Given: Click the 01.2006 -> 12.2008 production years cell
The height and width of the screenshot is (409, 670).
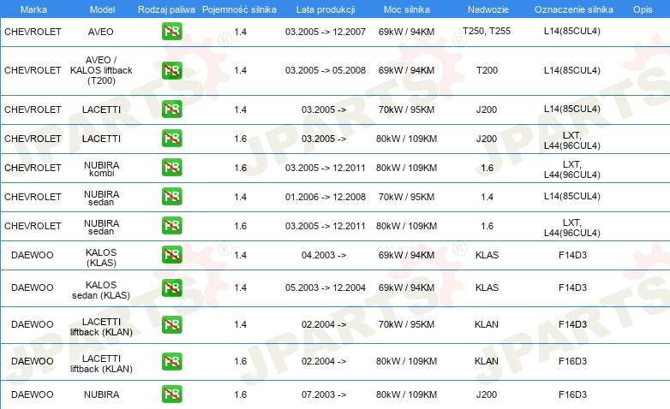Looking at the screenshot, I should [x=326, y=197].
